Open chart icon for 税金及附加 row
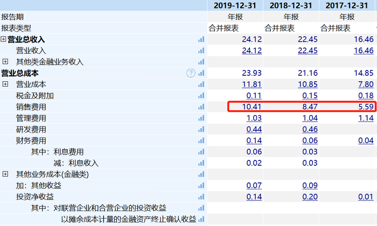Image resolution: width=377 pixels, height=226 pixels. tap(201, 96)
